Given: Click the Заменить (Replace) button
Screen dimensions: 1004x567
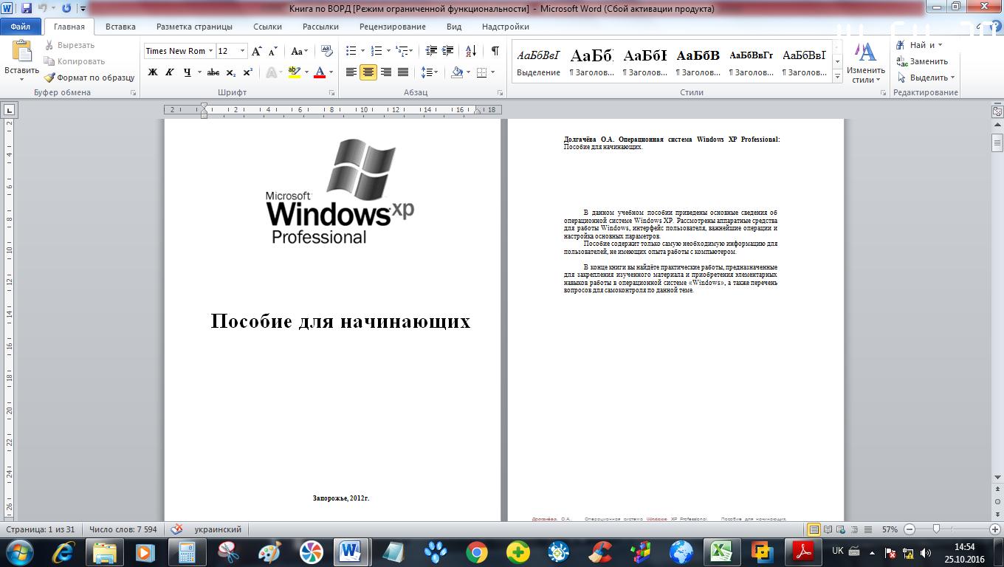Looking at the screenshot, I should [x=922, y=61].
